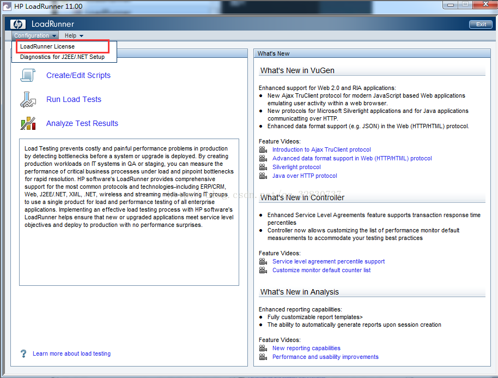The height and width of the screenshot is (378, 498).
Task: Click the Create/Edit Scripts scroll icon
Action: (x=28, y=75)
